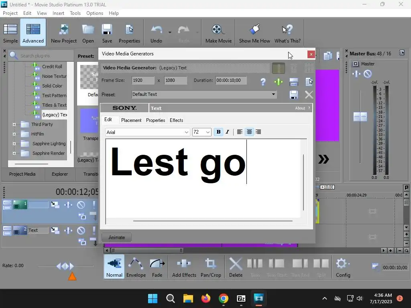Open generator help question mark
Viewport: 411px width, 308px height.
[x=263, y=82]
